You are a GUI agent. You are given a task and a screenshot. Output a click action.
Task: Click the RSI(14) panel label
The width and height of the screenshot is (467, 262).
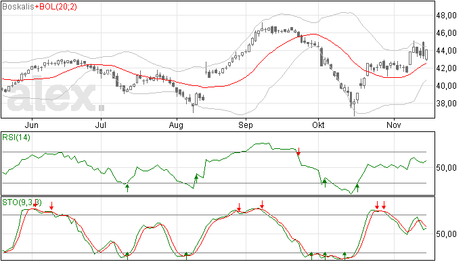(x=16, y=137)
